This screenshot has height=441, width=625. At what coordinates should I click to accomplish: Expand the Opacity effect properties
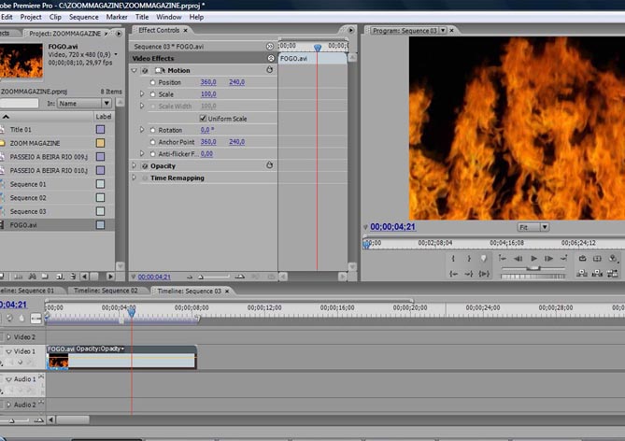[135, 165]
